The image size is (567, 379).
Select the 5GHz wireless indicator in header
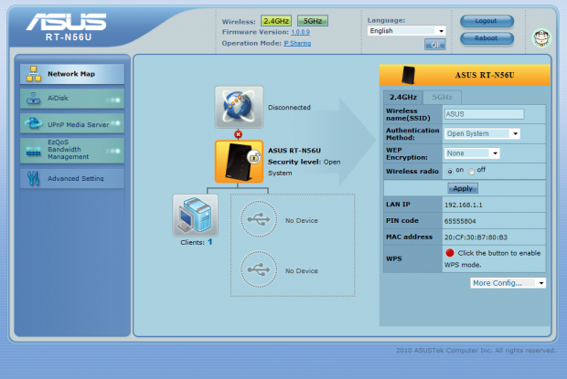pyautogui.click(x=313, y=21)
